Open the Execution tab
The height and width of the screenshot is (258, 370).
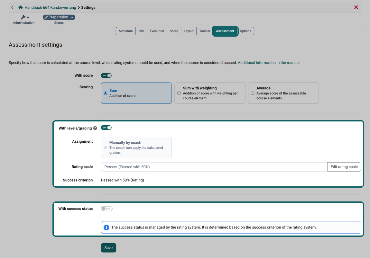(157, 31)
